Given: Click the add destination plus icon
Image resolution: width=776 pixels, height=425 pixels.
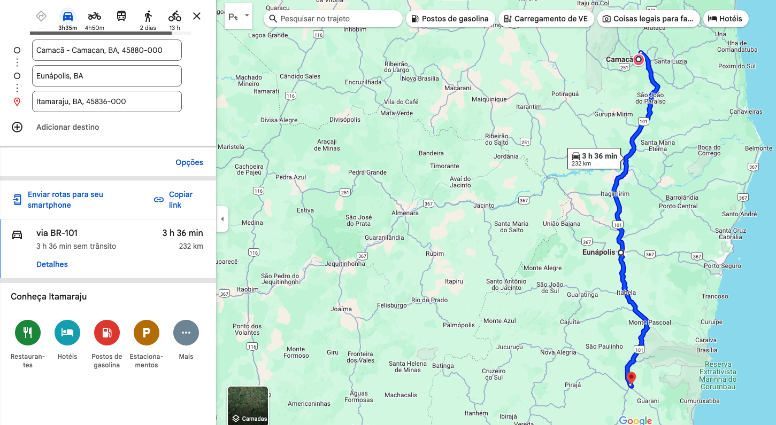Looking at the screenshot, I should pos(17,127).
